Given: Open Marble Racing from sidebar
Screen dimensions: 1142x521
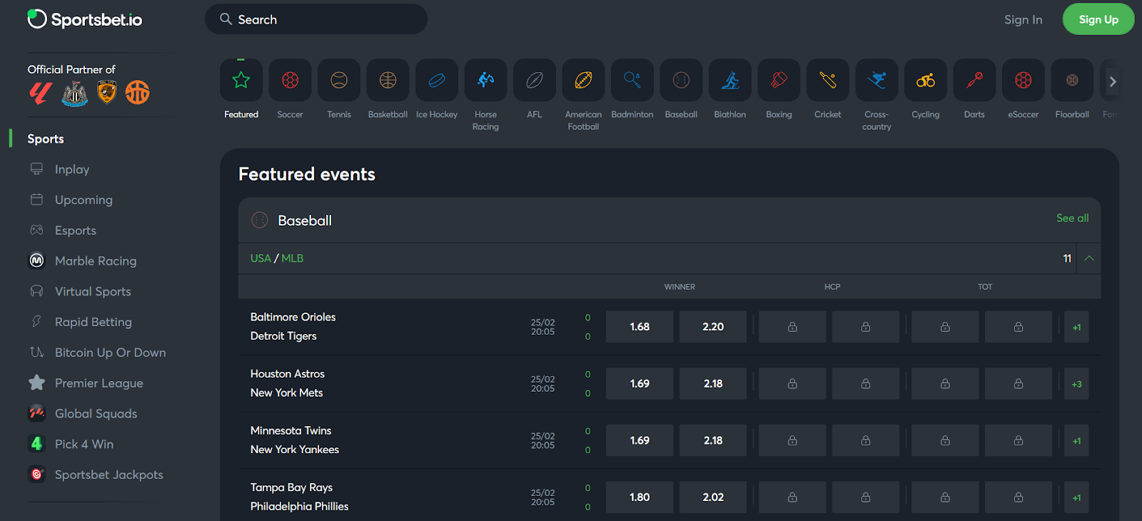Looking at the screenshot, I should pyautogui.click(x=96, y=260).
